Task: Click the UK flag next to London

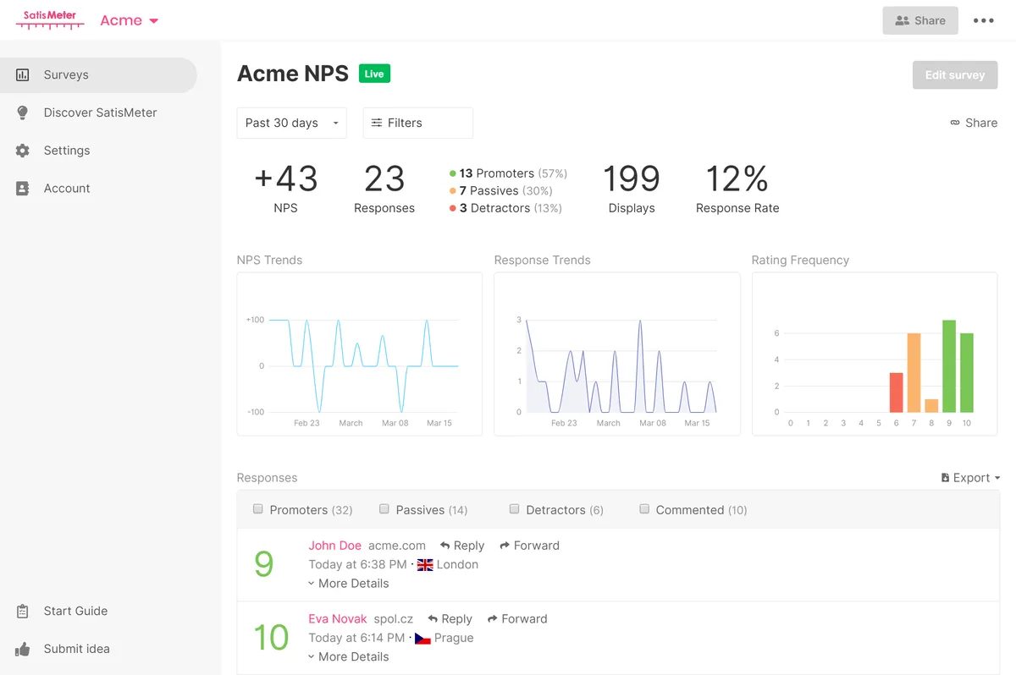Action: (x=425, y=565)
